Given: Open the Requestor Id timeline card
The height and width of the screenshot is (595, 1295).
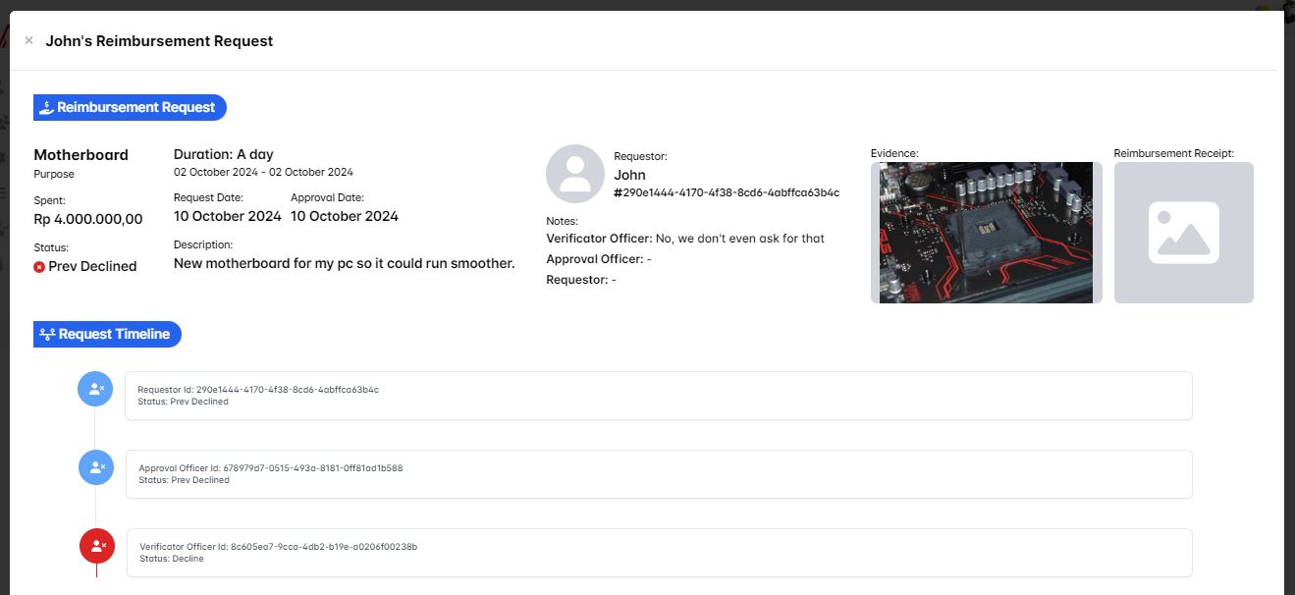Looking at the screenshot, I should point(658,396).
